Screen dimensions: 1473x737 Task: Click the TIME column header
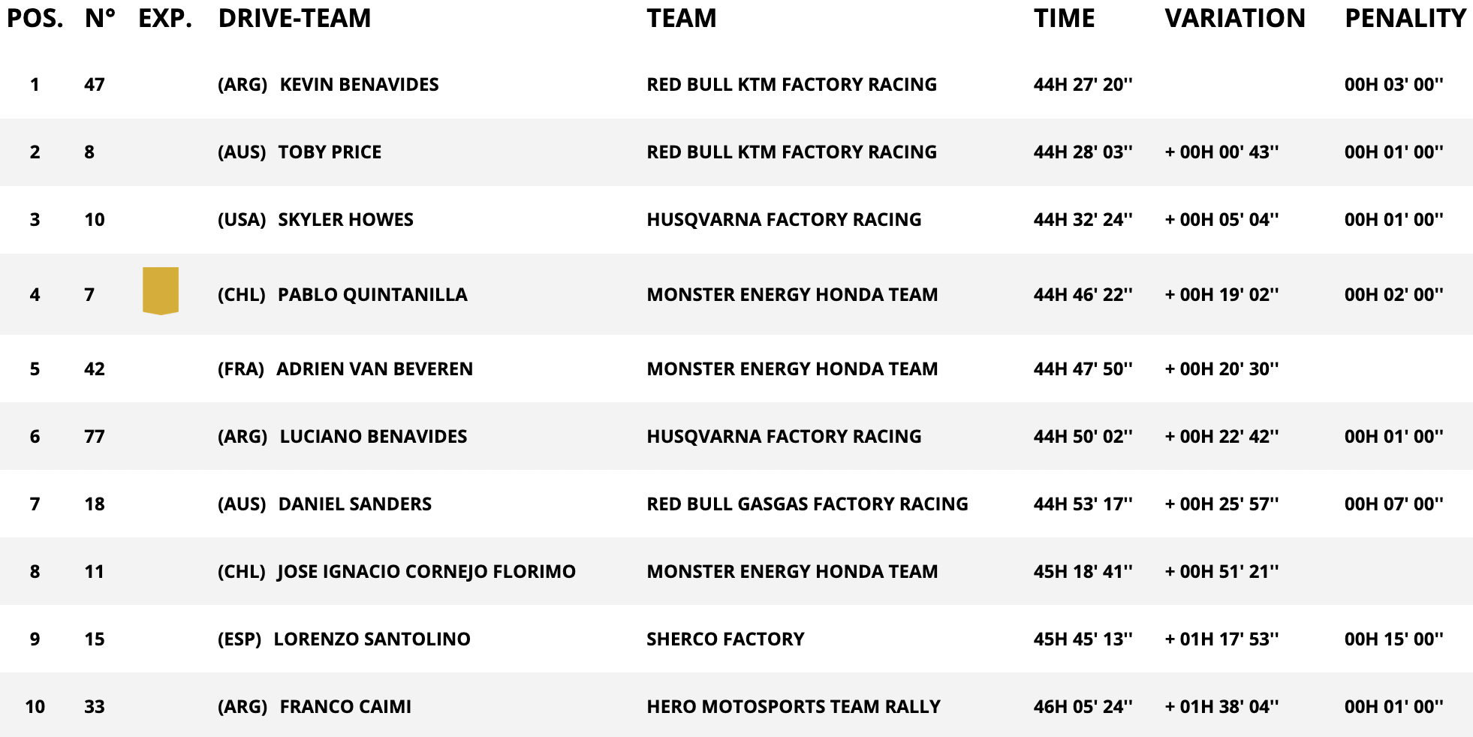[x=1064, y=18]
